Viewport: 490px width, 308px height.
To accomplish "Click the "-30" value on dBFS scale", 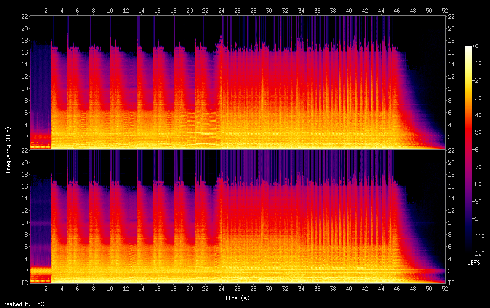I will [x=477, y=98].
